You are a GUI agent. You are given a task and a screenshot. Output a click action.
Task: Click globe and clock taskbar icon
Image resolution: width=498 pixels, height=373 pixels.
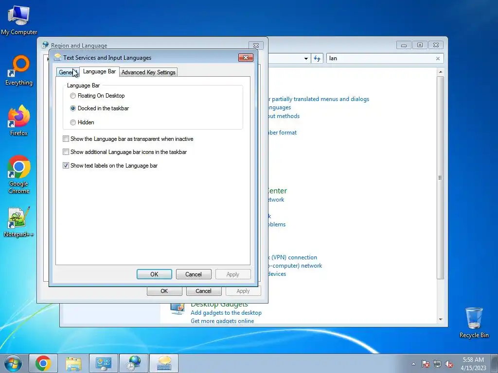(x=134, y=363)
